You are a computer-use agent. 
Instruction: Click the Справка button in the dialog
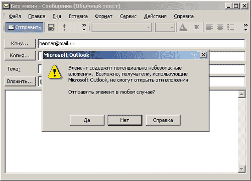pos(163,120)
